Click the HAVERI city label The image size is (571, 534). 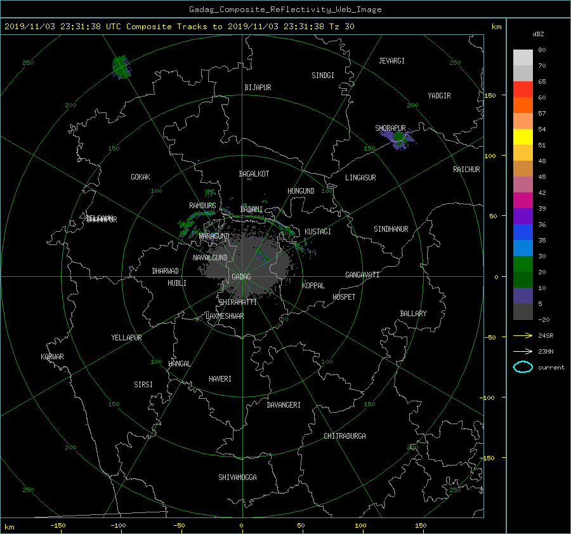tap(220, 379)
